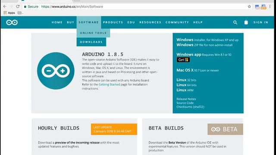Open Chrome's three-dot menu

[270, 7]
